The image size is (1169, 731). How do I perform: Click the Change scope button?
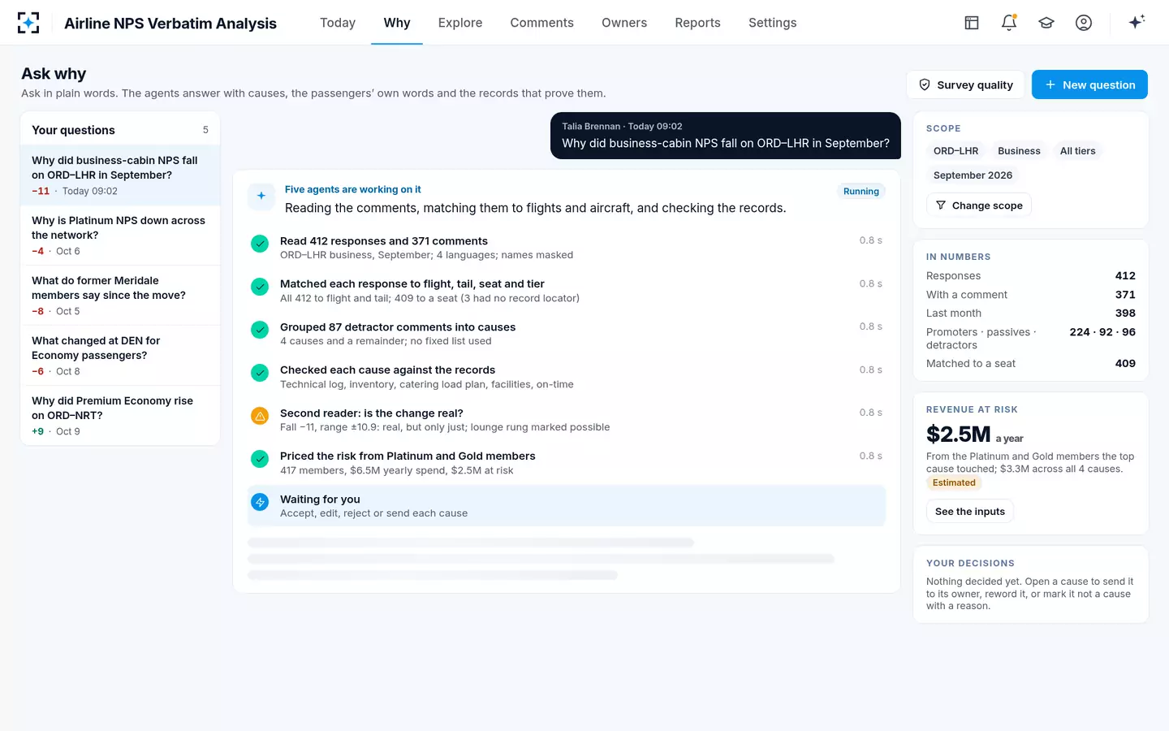point(979,205)
